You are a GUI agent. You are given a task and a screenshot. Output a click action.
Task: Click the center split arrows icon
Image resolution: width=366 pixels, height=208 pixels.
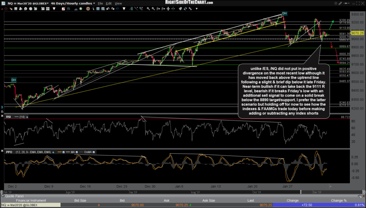(173, 9)
